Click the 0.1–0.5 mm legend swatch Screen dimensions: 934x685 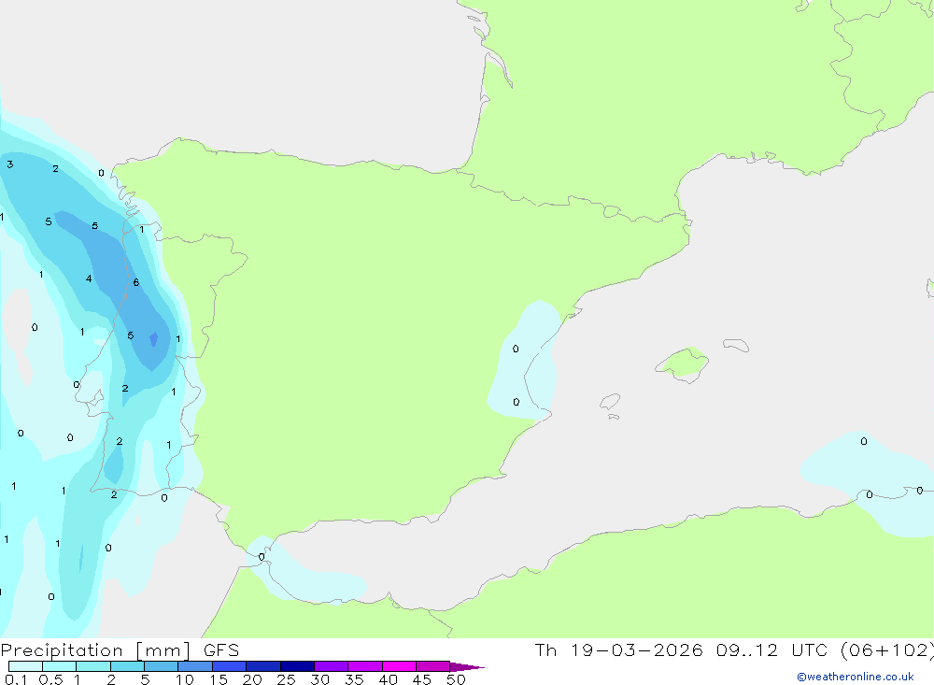25,666
